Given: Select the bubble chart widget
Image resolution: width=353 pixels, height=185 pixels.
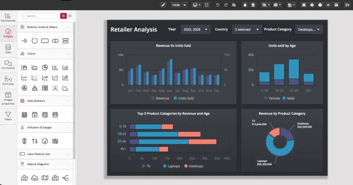Looking at the screenshot, I should tap(65, 78).
